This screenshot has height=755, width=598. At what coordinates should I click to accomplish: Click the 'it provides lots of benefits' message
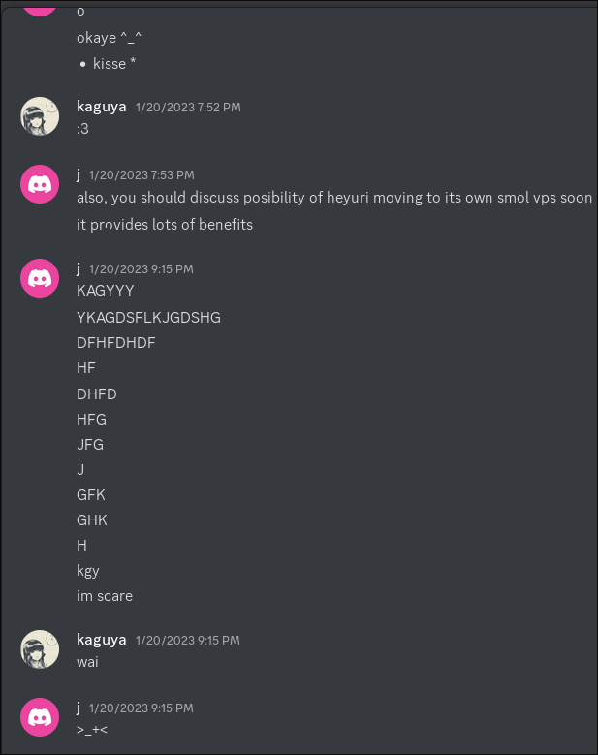tap(165, 225)
